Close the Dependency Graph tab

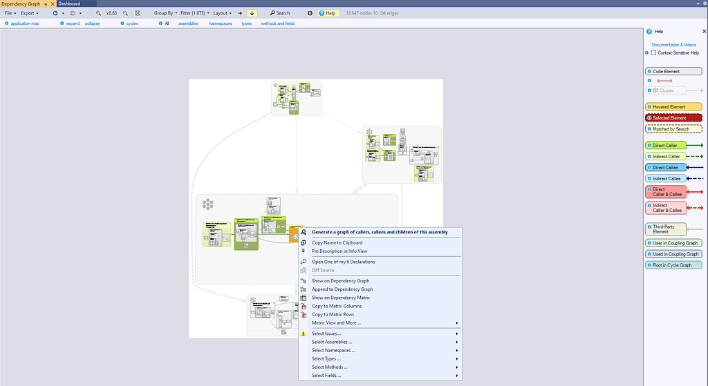(x=53, y=3)
